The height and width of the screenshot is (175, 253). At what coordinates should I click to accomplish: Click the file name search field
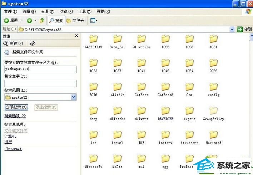40,69
